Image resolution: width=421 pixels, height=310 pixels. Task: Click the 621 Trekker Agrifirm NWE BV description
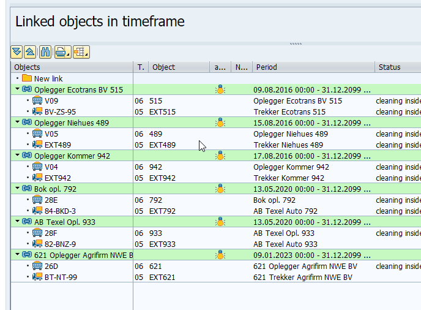[302, 277]
